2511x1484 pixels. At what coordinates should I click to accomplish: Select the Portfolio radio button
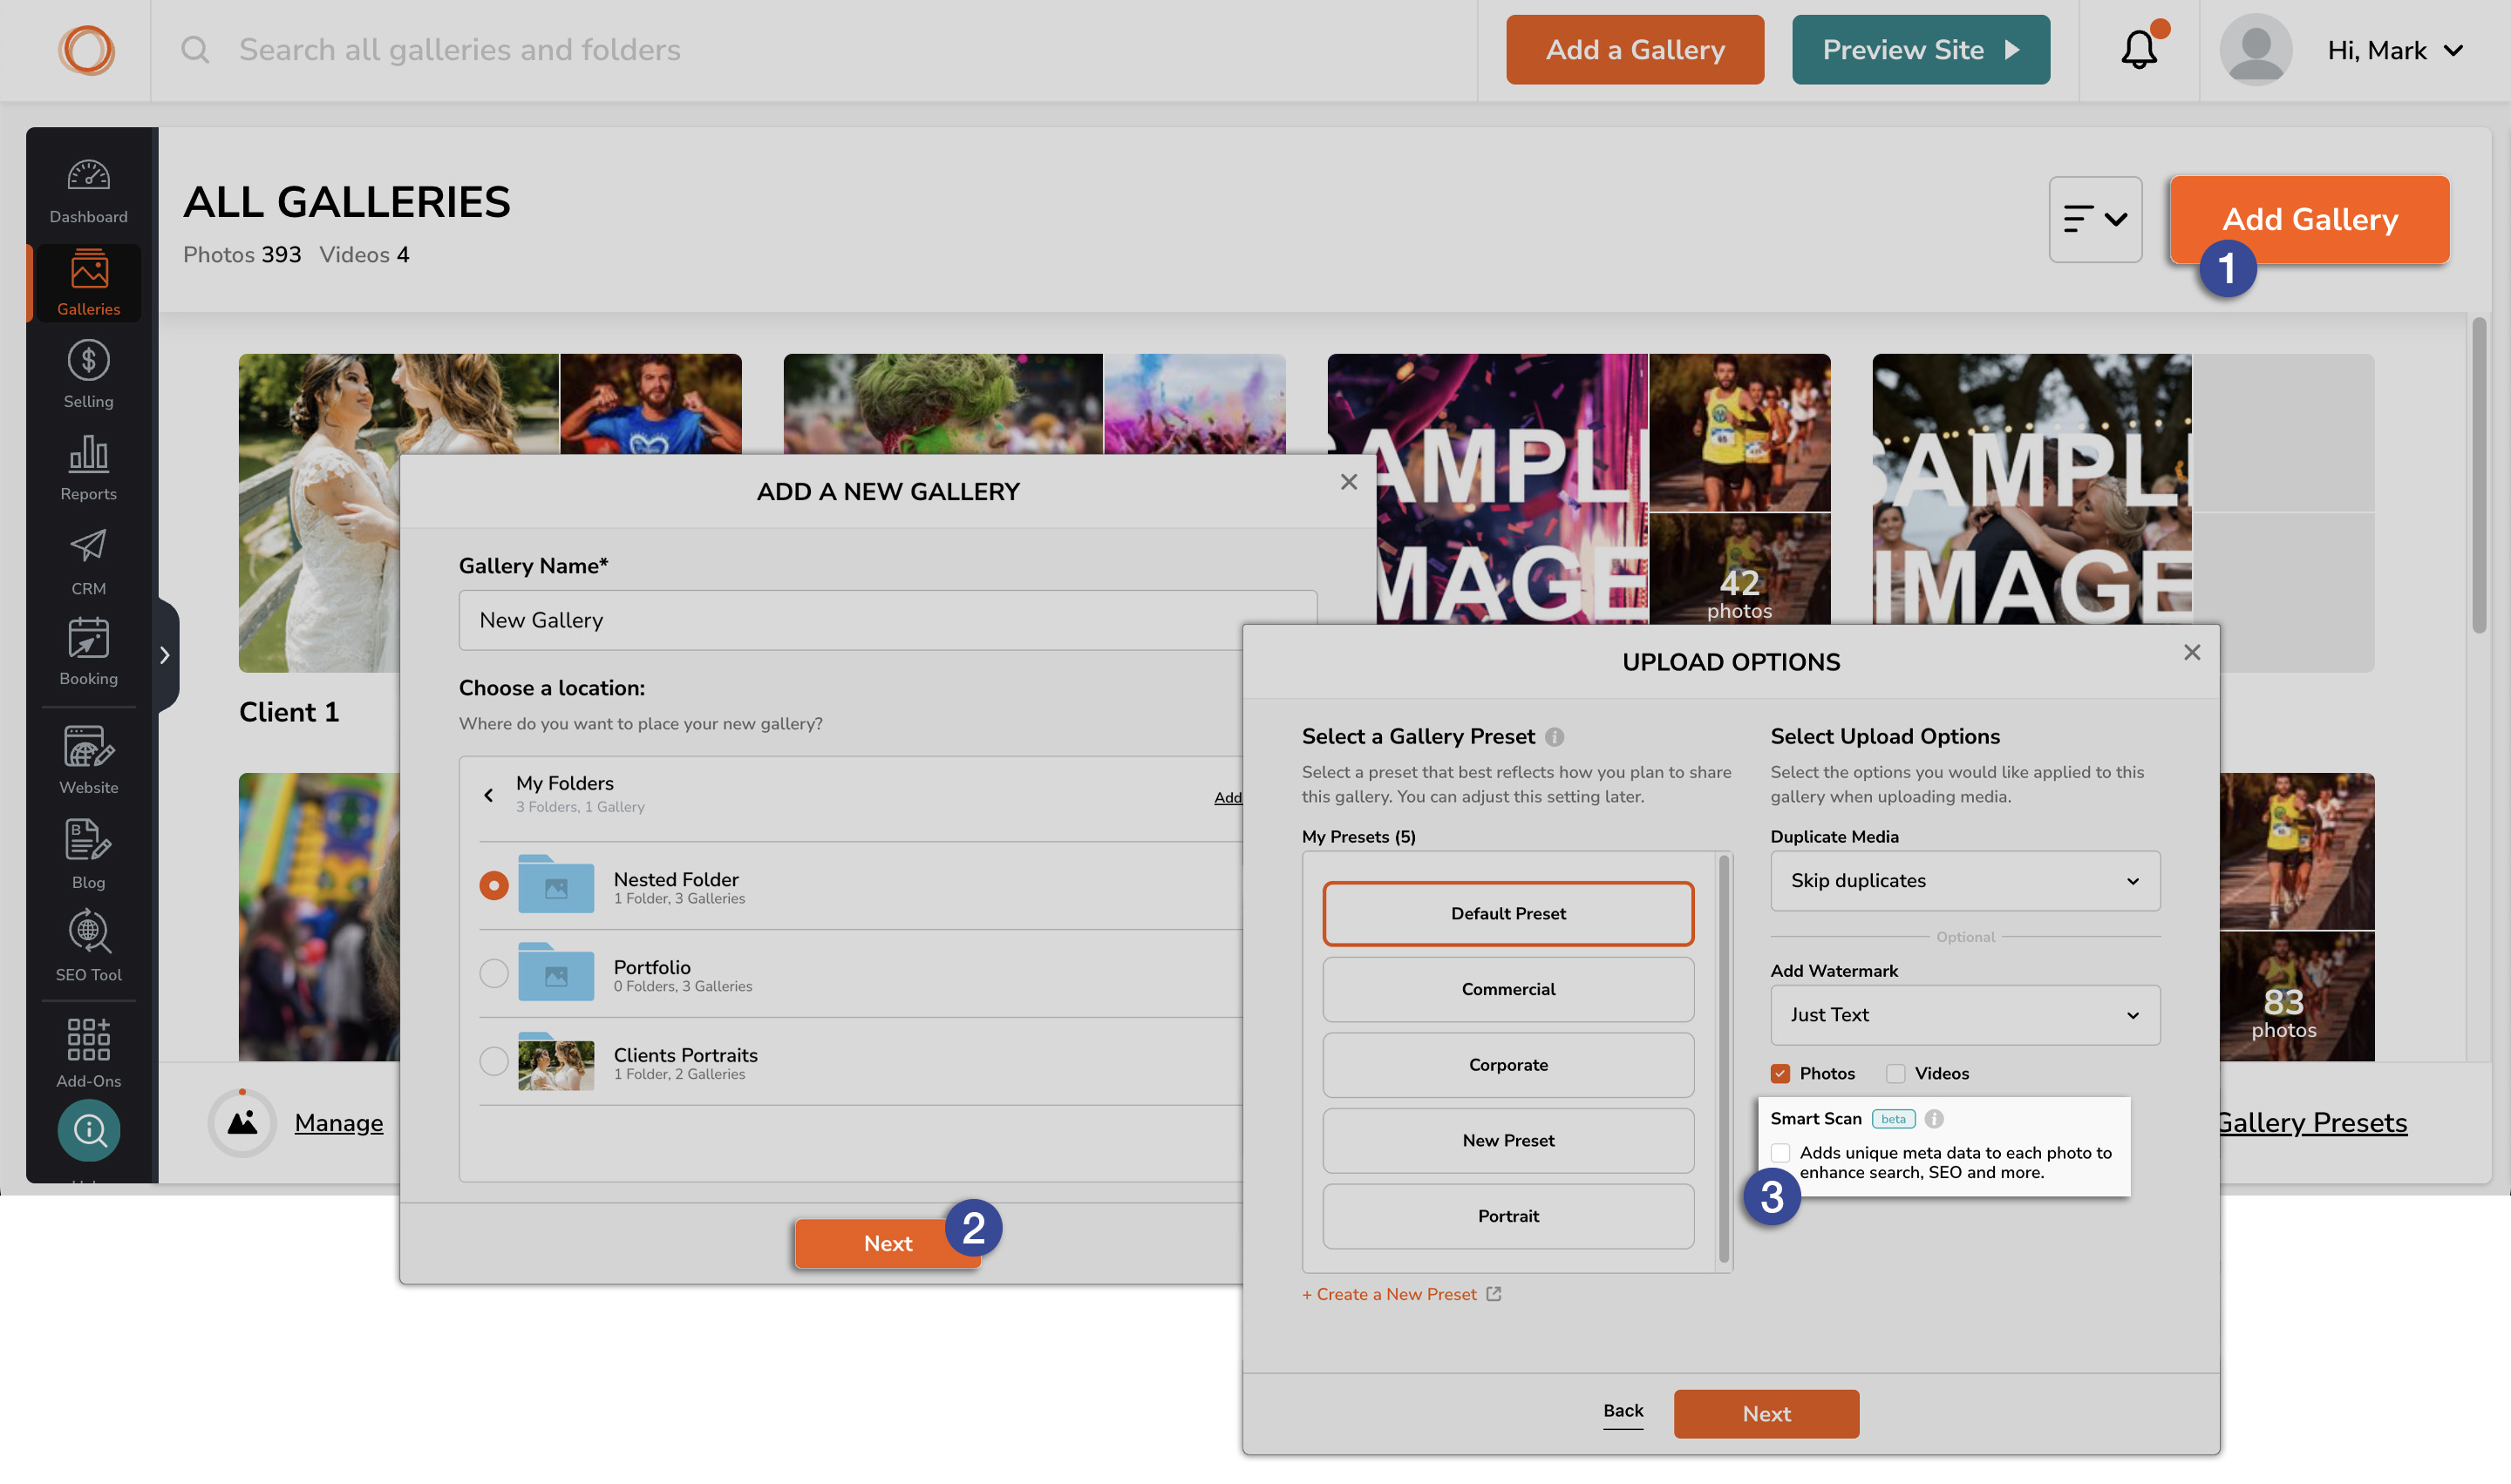[494, 973]
